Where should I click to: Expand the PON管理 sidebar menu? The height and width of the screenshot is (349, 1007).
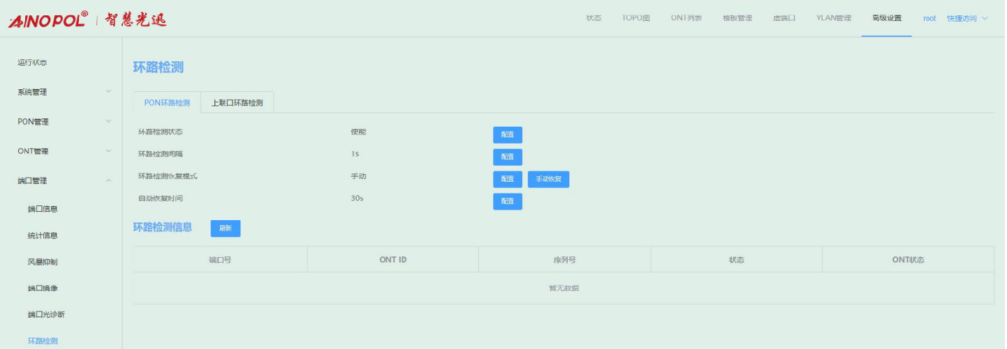click(64, 121)
